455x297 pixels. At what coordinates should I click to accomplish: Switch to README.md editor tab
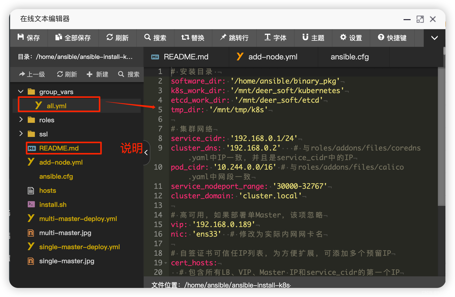click(186, 57)
